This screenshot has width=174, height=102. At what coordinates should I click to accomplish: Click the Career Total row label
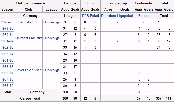(x=30, y=99)
